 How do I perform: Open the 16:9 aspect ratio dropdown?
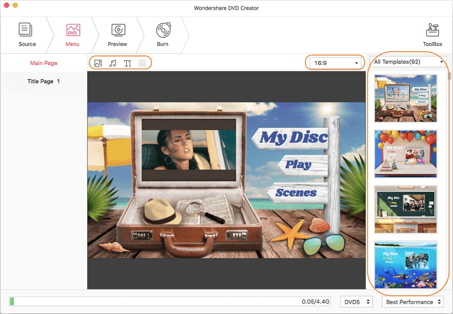click(335, 62)
